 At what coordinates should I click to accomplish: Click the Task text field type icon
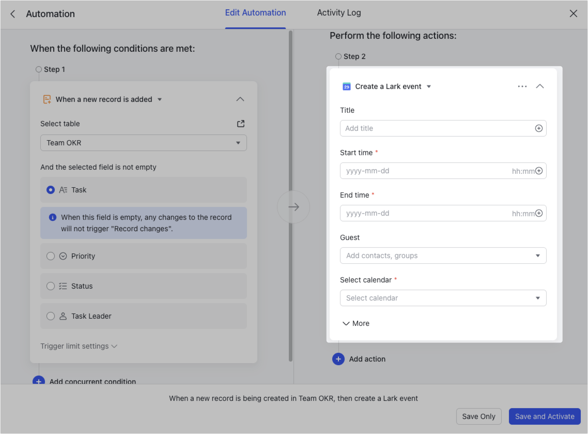tap(63, 190)
